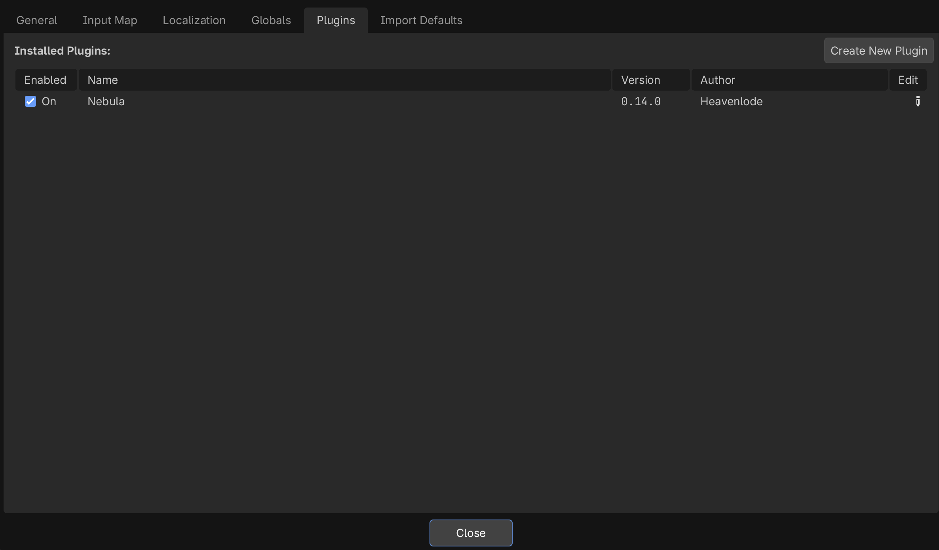The image size is (939, 550).
Task: Select the Nebula plugin name
Action: 106,101
